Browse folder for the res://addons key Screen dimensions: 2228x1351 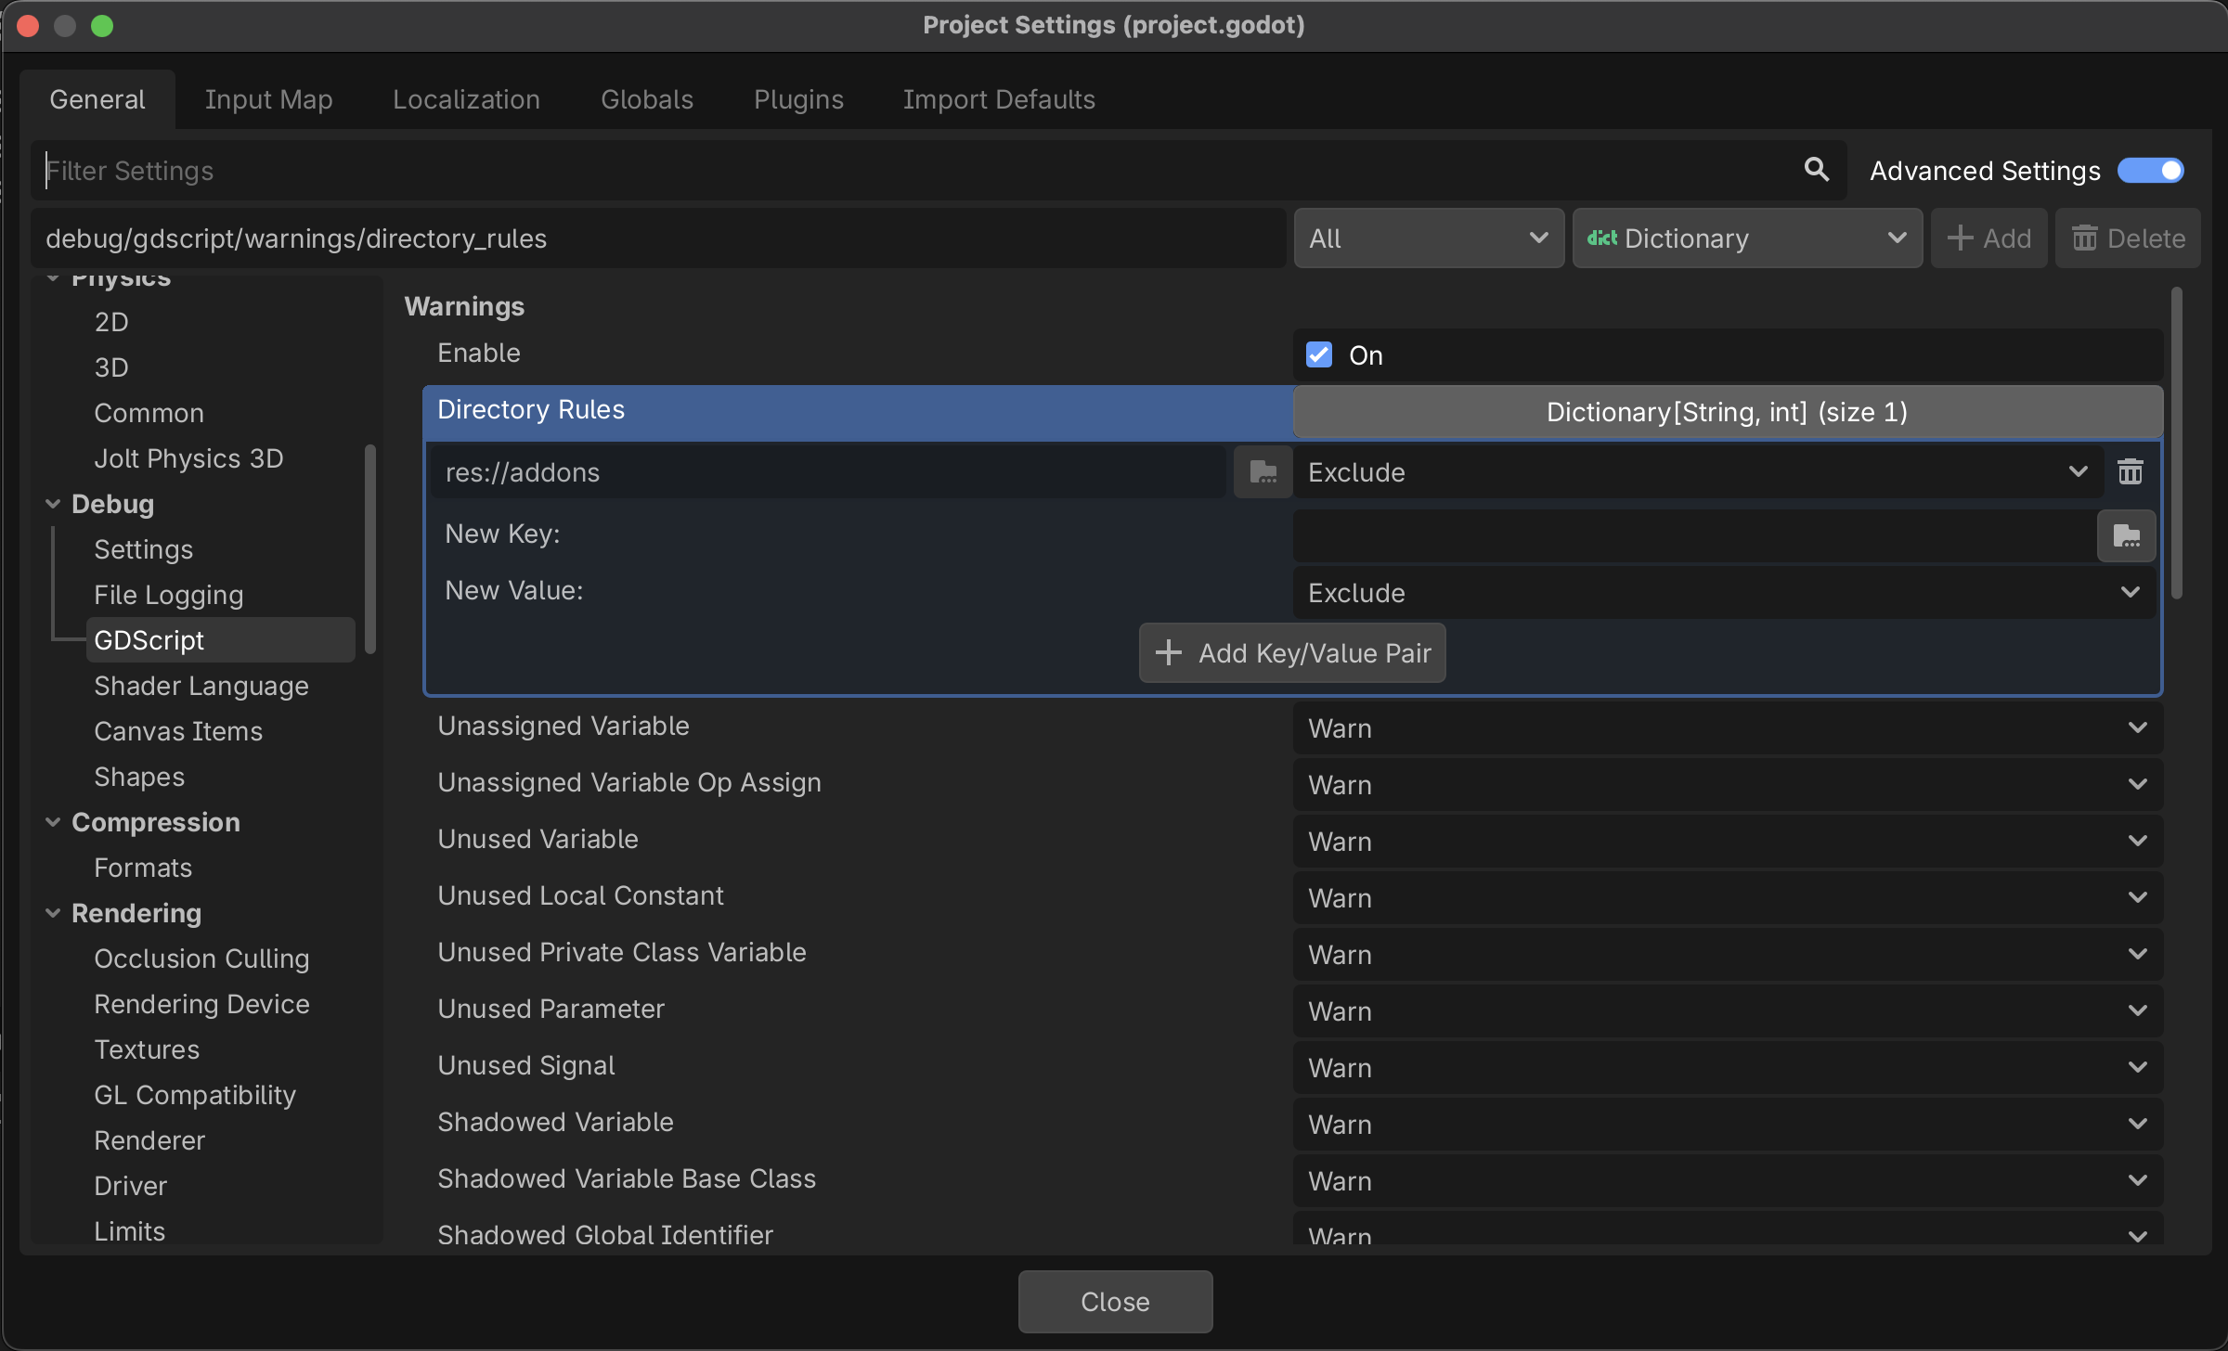tap(1263, 472)
